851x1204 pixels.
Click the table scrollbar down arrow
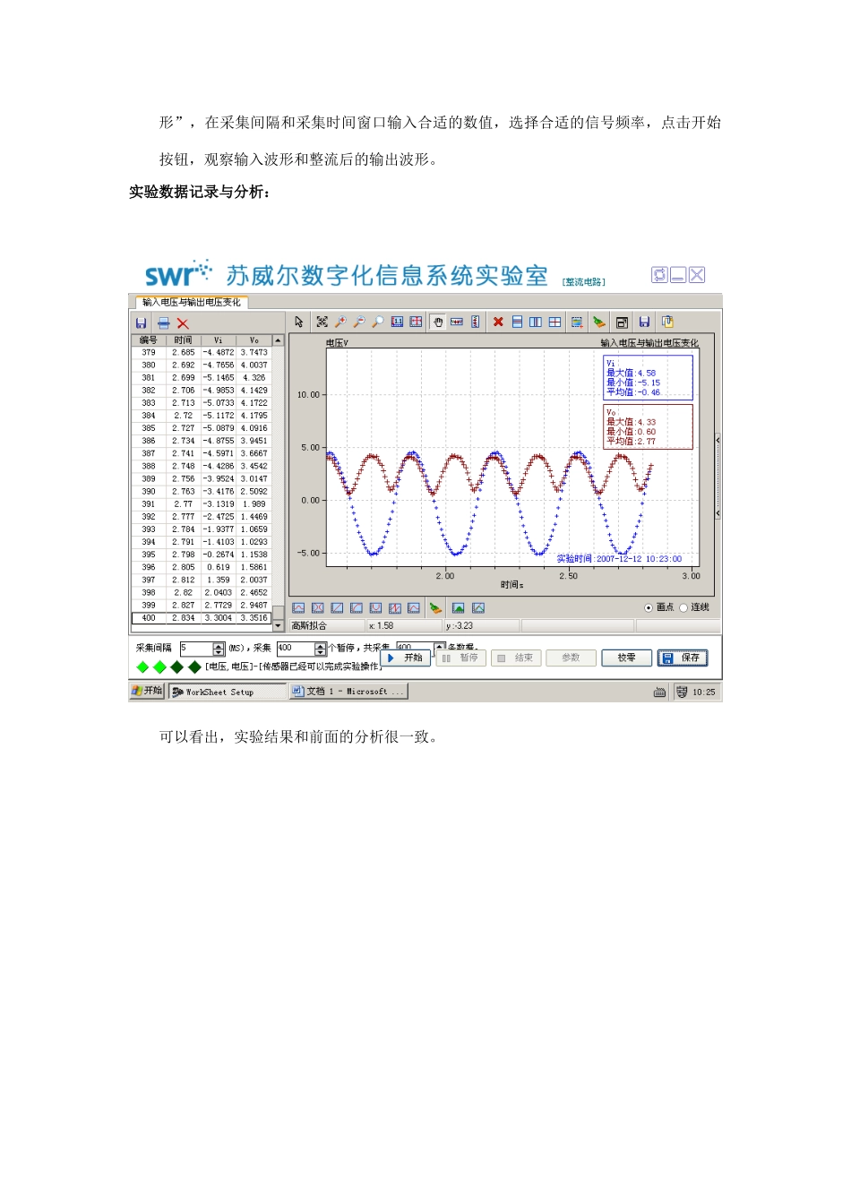click(x=278, y=625)
